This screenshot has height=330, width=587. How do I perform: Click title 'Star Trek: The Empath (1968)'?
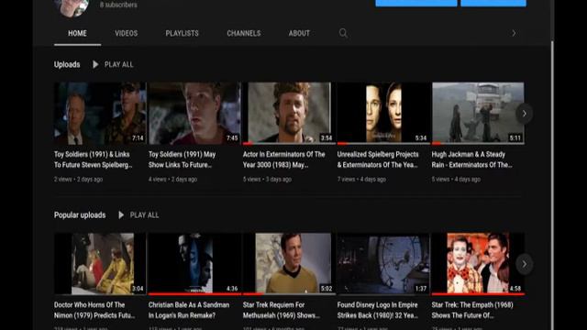[472, 310]
